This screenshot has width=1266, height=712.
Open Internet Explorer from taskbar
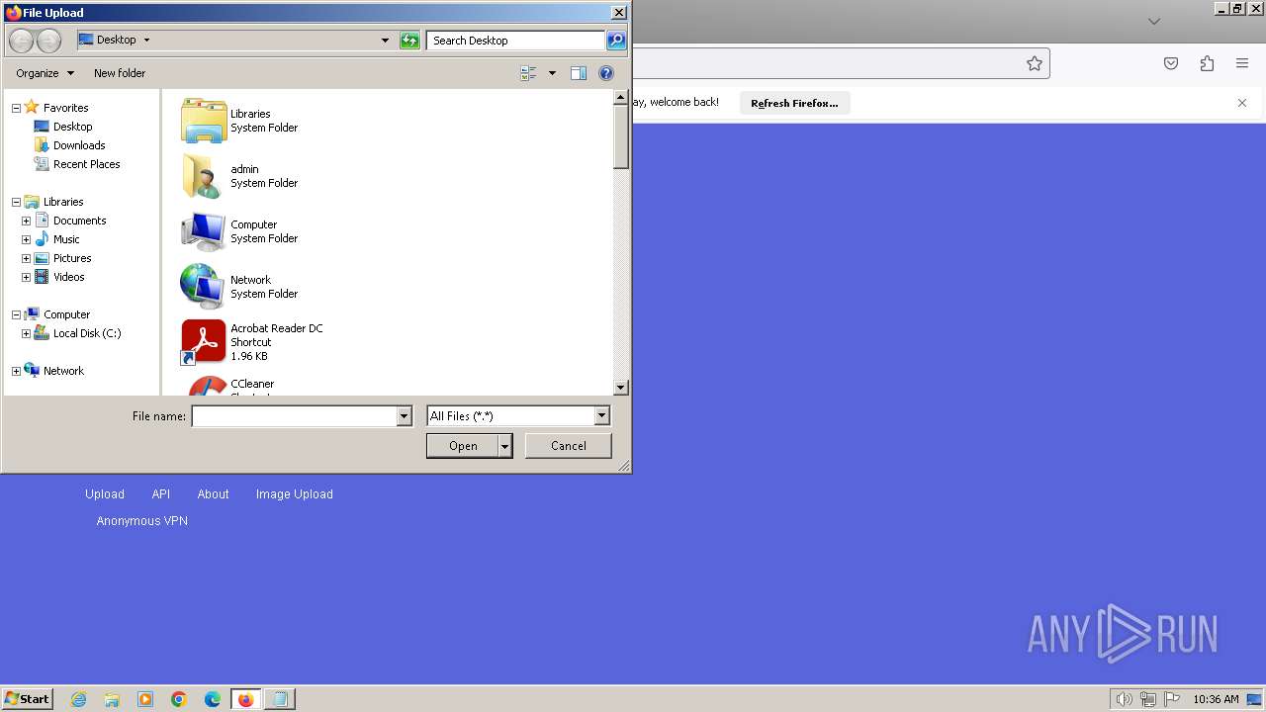(x=79, y=699)
